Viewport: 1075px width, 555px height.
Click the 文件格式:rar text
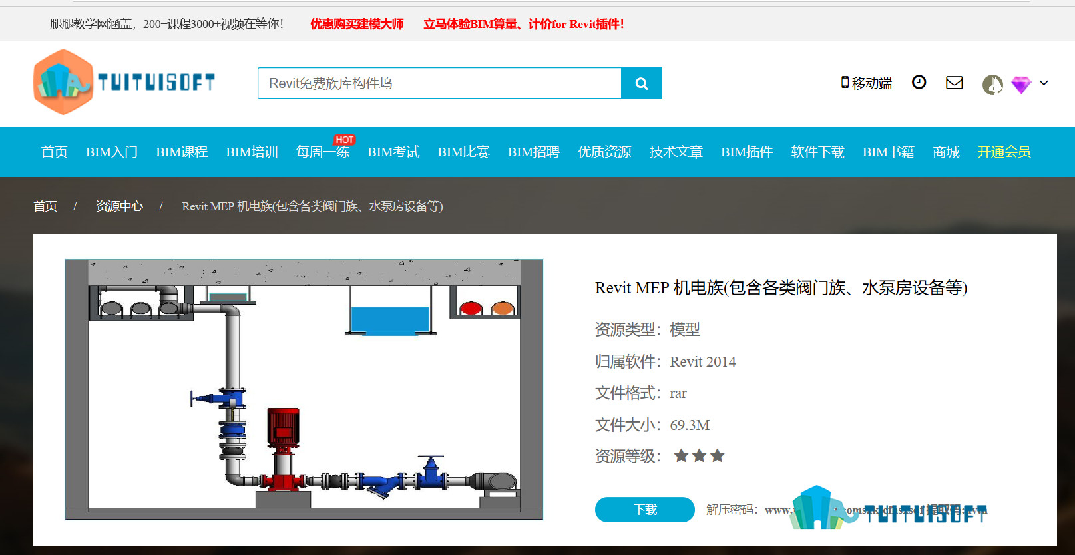(641, 393)
